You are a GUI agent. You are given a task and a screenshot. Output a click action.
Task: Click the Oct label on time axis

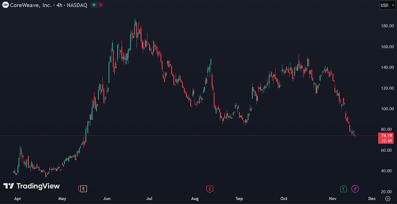(x=284, y=199)
